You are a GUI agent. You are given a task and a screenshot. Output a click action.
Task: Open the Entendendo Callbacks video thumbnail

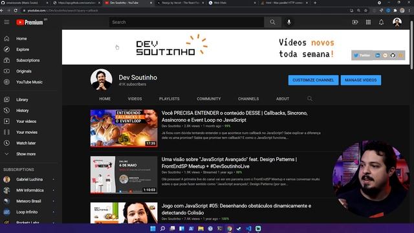(124, 128)
